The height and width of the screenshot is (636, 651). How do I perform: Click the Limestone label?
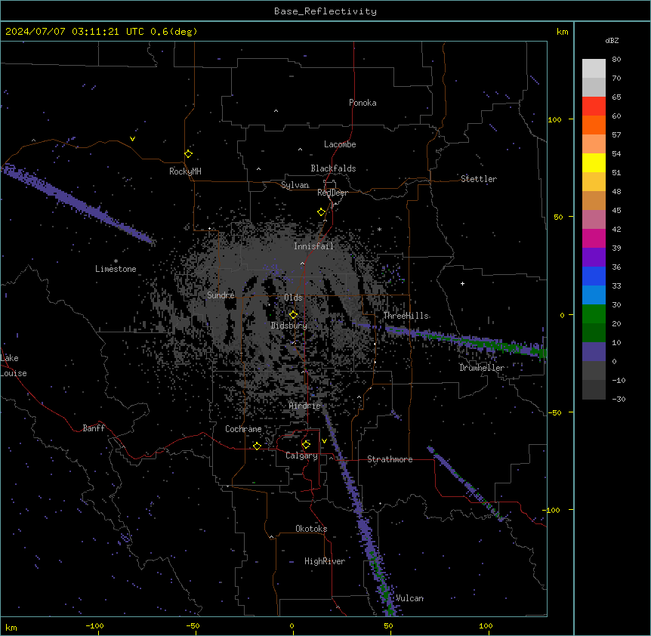(x=116, y=269)
